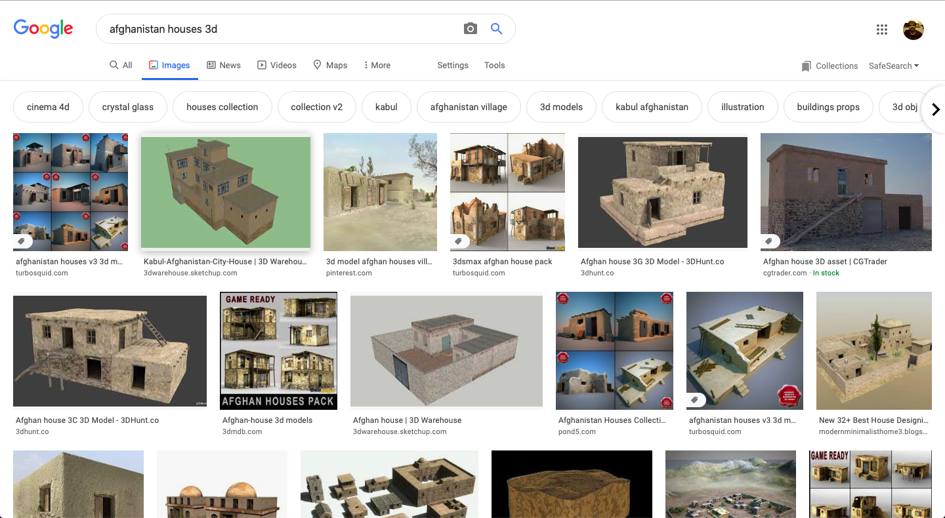Switch to the All search tab
Screen dimensions: 945x518
click(x=121, y=65)
